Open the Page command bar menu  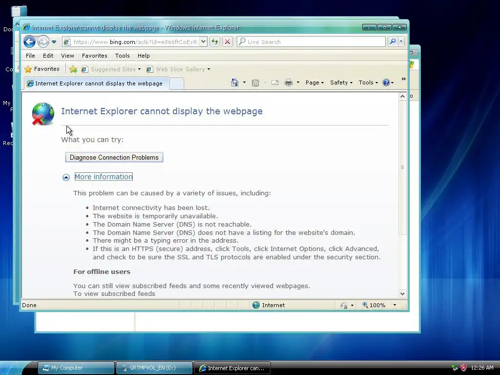314,83
